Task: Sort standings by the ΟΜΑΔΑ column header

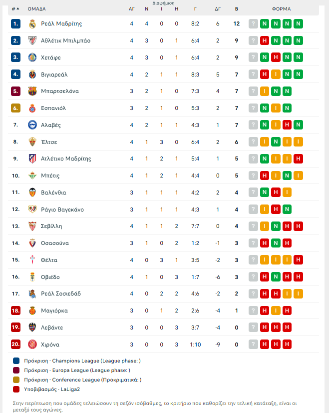Action: 37,9
